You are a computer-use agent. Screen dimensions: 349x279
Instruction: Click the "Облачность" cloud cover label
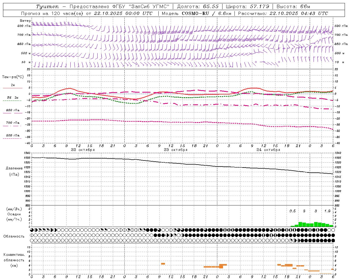pos(14,236)
